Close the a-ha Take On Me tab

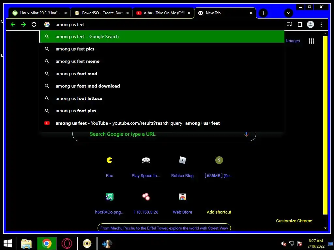pos(189,13)
